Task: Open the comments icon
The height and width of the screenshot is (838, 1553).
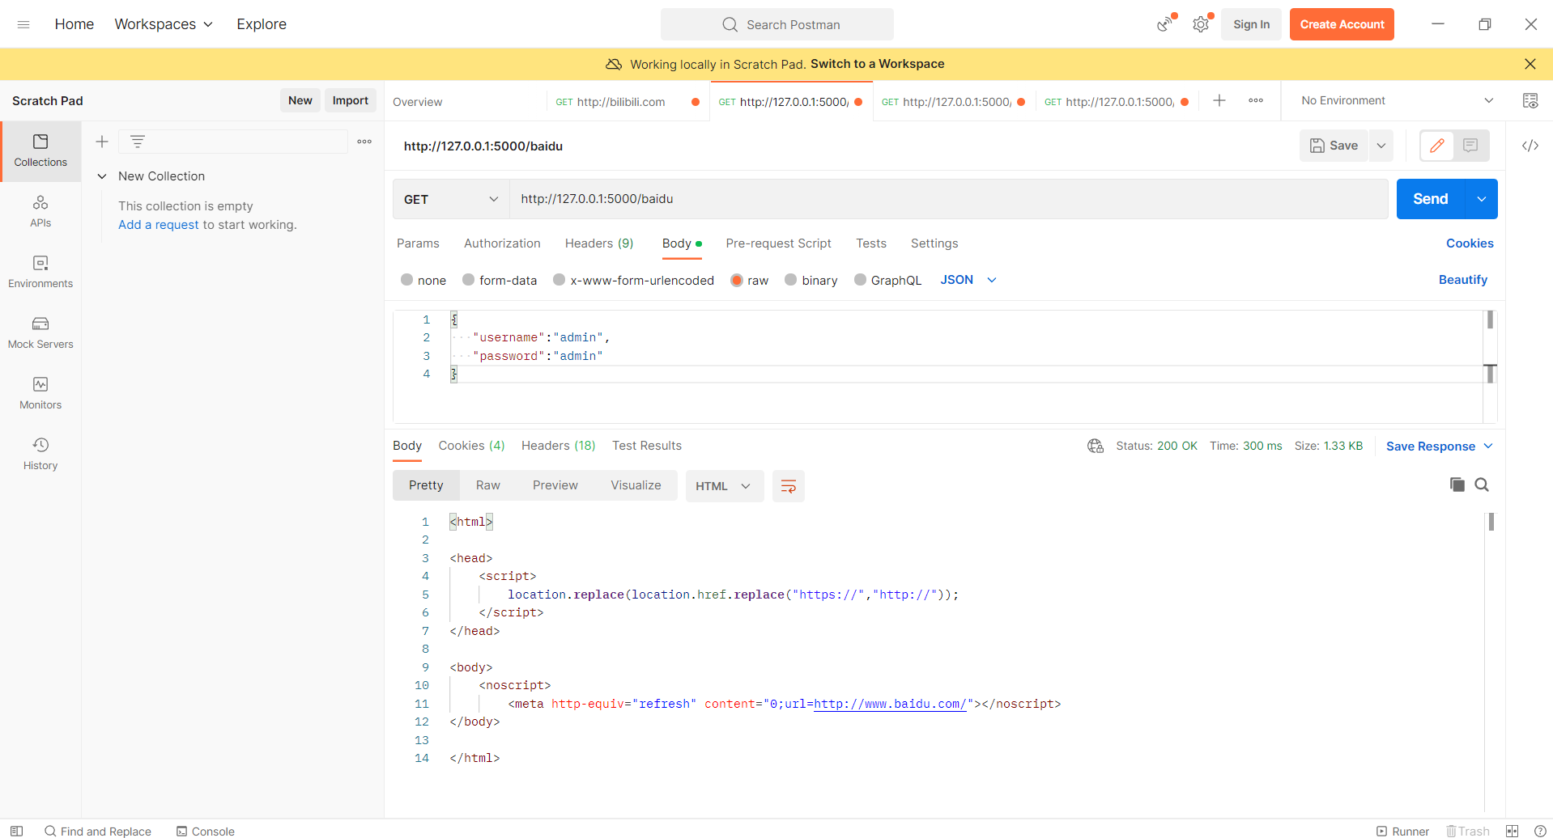Action: point(1470,146)
